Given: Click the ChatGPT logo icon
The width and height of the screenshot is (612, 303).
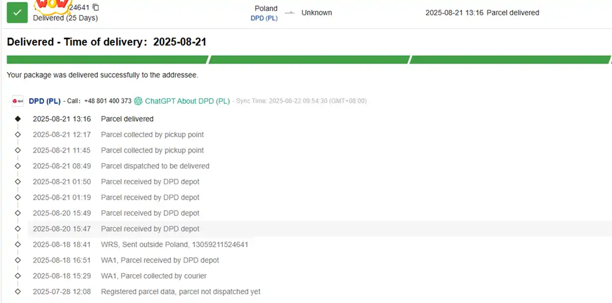Looking at the screenshot, I should coord(138,101).
